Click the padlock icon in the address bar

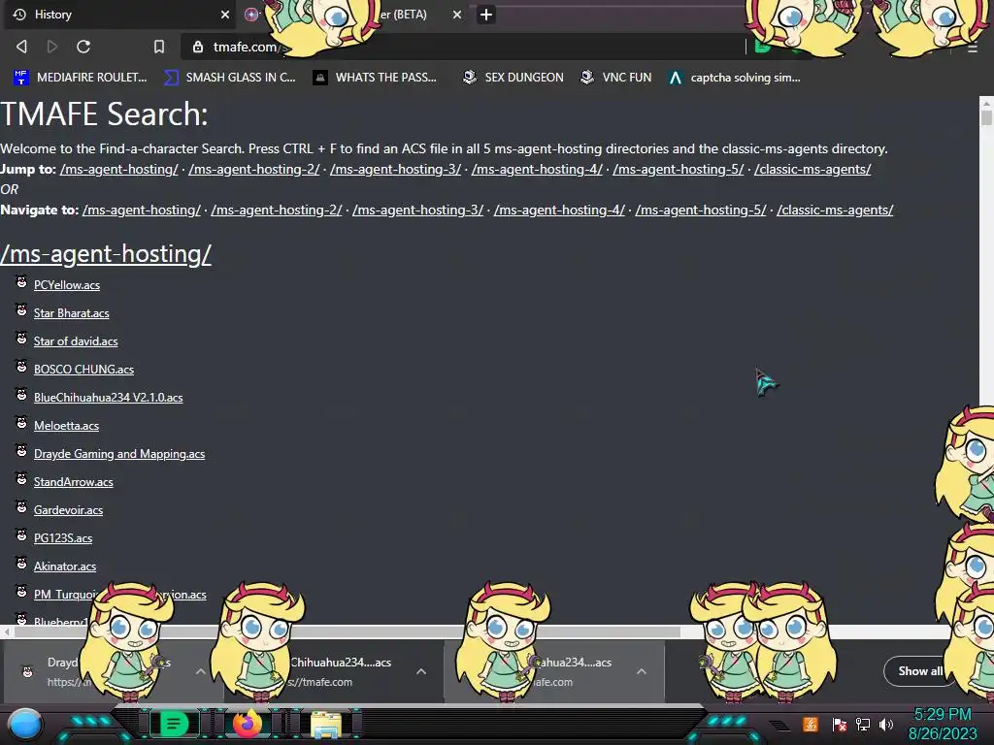click(198, 47)
